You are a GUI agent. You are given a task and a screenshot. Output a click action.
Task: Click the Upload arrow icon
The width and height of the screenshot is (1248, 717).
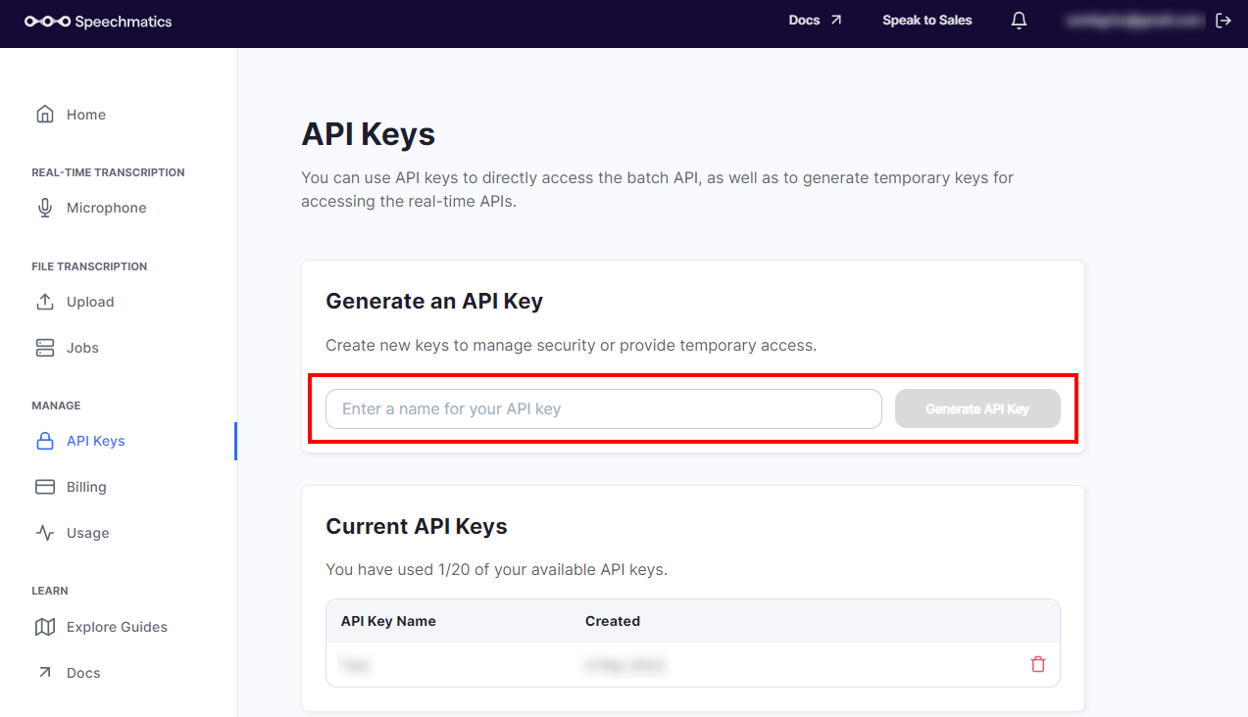tap(45, 302)
